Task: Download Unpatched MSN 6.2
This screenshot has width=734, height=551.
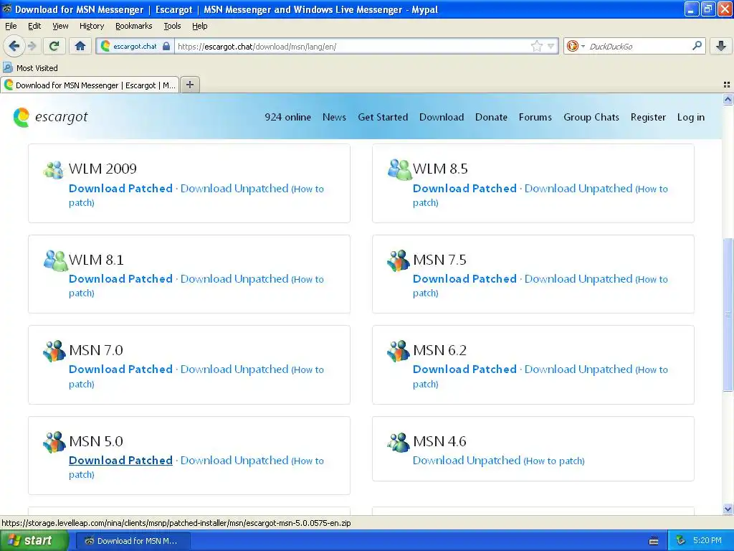Action: pos(578,369)
